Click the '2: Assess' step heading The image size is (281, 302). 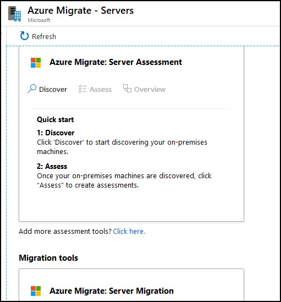(52, 166)
